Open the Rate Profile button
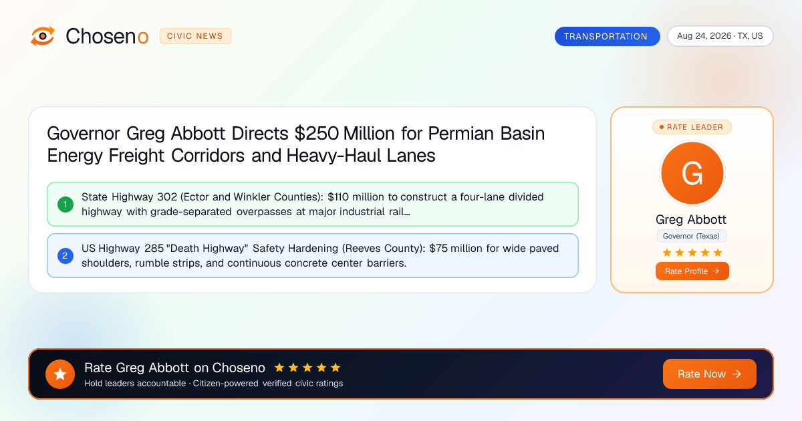This screenshot has height=421, width=802. (692, 271)
